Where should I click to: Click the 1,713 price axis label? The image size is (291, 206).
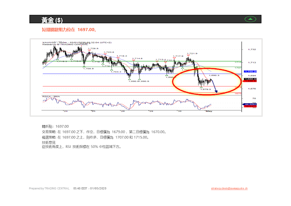(252, 63)
